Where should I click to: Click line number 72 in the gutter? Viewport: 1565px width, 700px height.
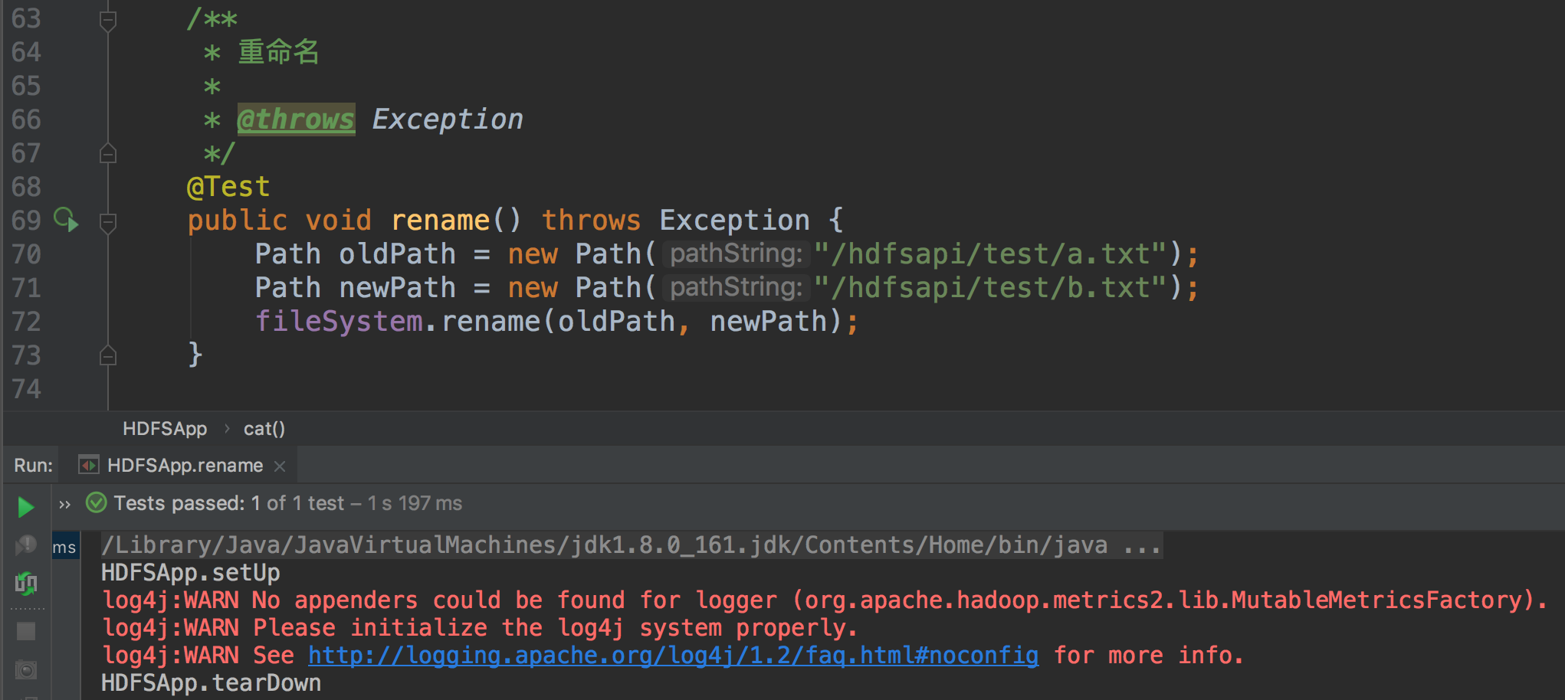tap(26, 322)
